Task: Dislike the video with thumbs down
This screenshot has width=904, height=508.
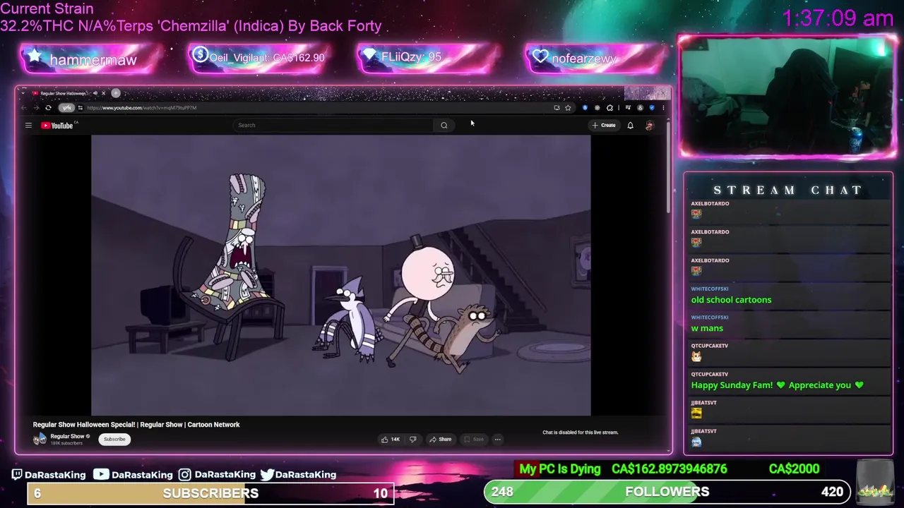Action: pyautogui.click(x=413, y=440)
